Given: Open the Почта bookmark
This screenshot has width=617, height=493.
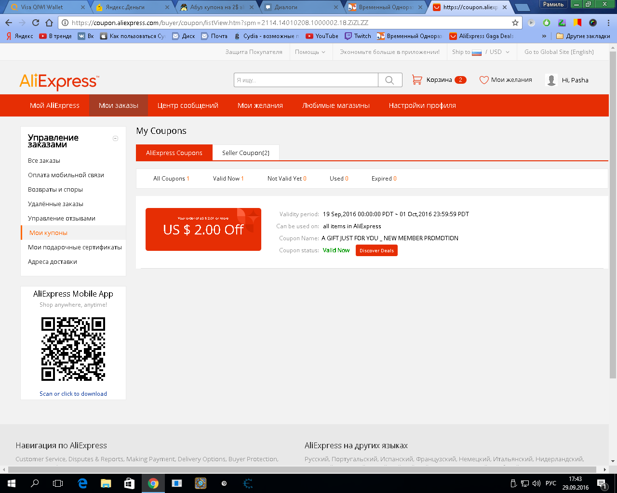Looking at the screenshot, I should click(x=215, y=36).
